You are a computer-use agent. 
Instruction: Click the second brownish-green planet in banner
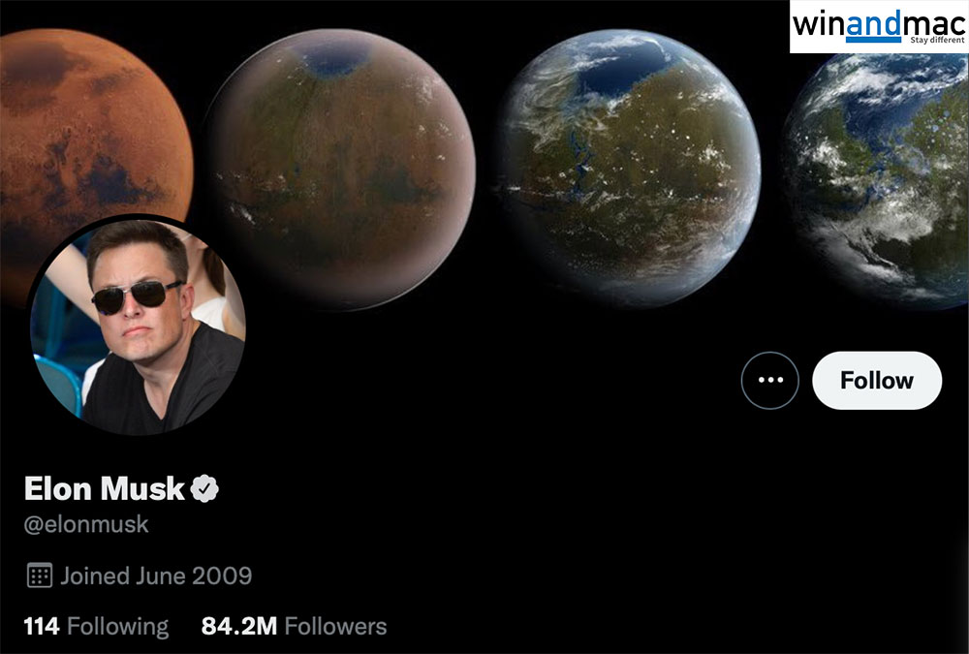coord(339,169)
